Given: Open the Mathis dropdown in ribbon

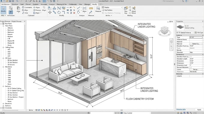Looking at the screenshot, I should tap(112, 7).
